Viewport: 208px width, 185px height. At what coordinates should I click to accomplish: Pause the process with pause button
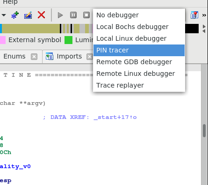(x=73, y=15)
